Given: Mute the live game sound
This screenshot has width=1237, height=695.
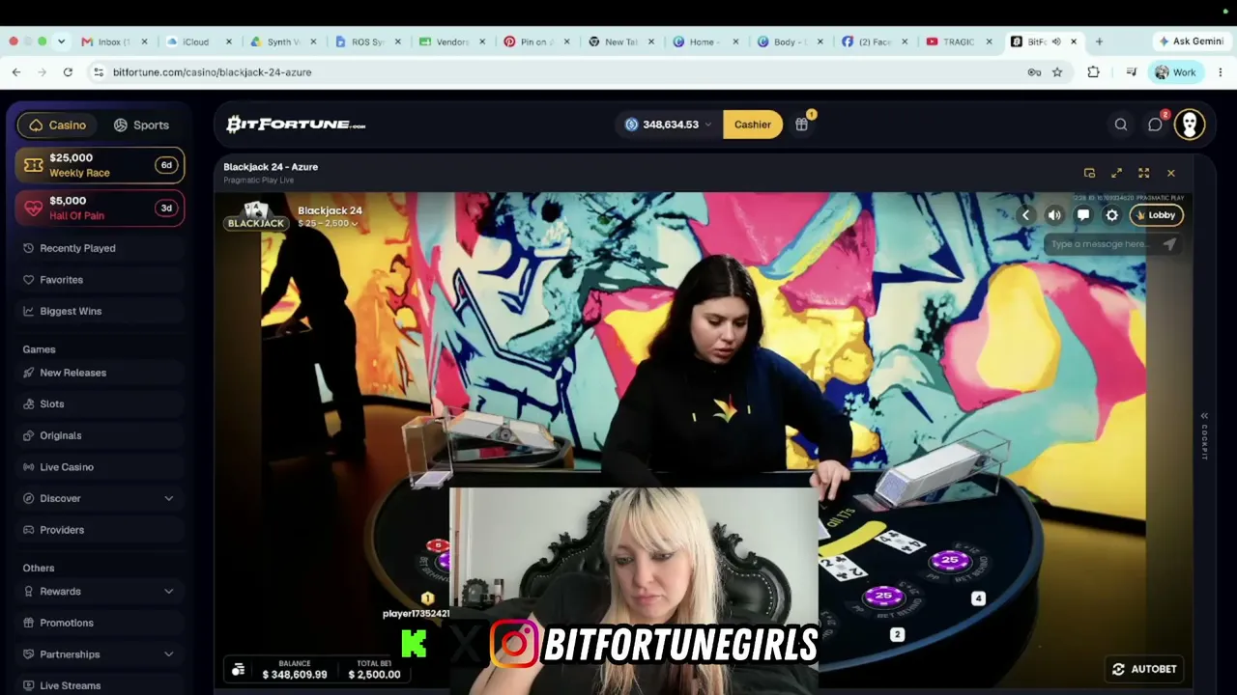Looking at the screenshot, I should (x=1054, y=215).
